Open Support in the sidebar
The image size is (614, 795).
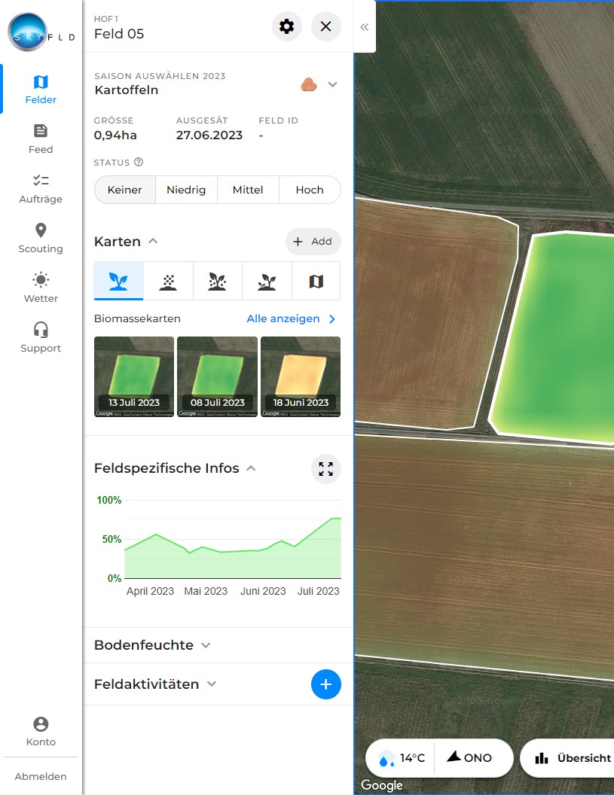(41, 338)
